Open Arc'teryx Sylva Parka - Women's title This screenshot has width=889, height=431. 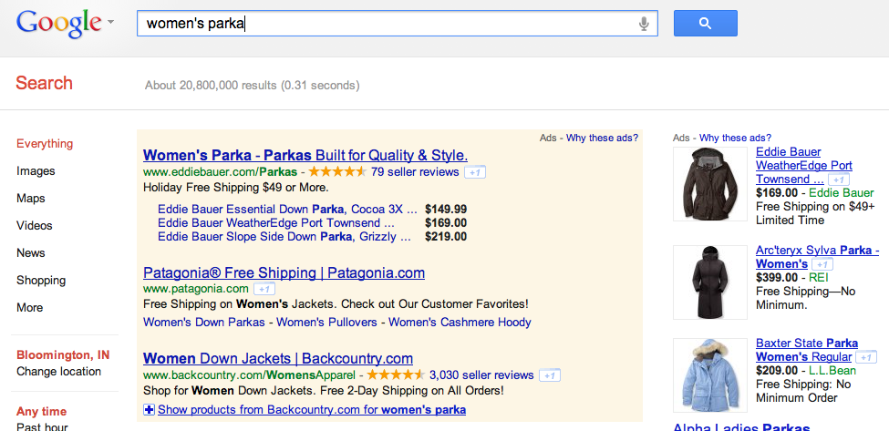click(x=817, y=257)
